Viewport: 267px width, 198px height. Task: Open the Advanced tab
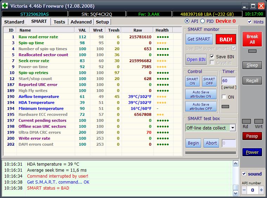[x=81, y=22]
